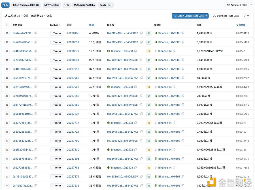Click the Binance token logo on the third row

point(109,51)
